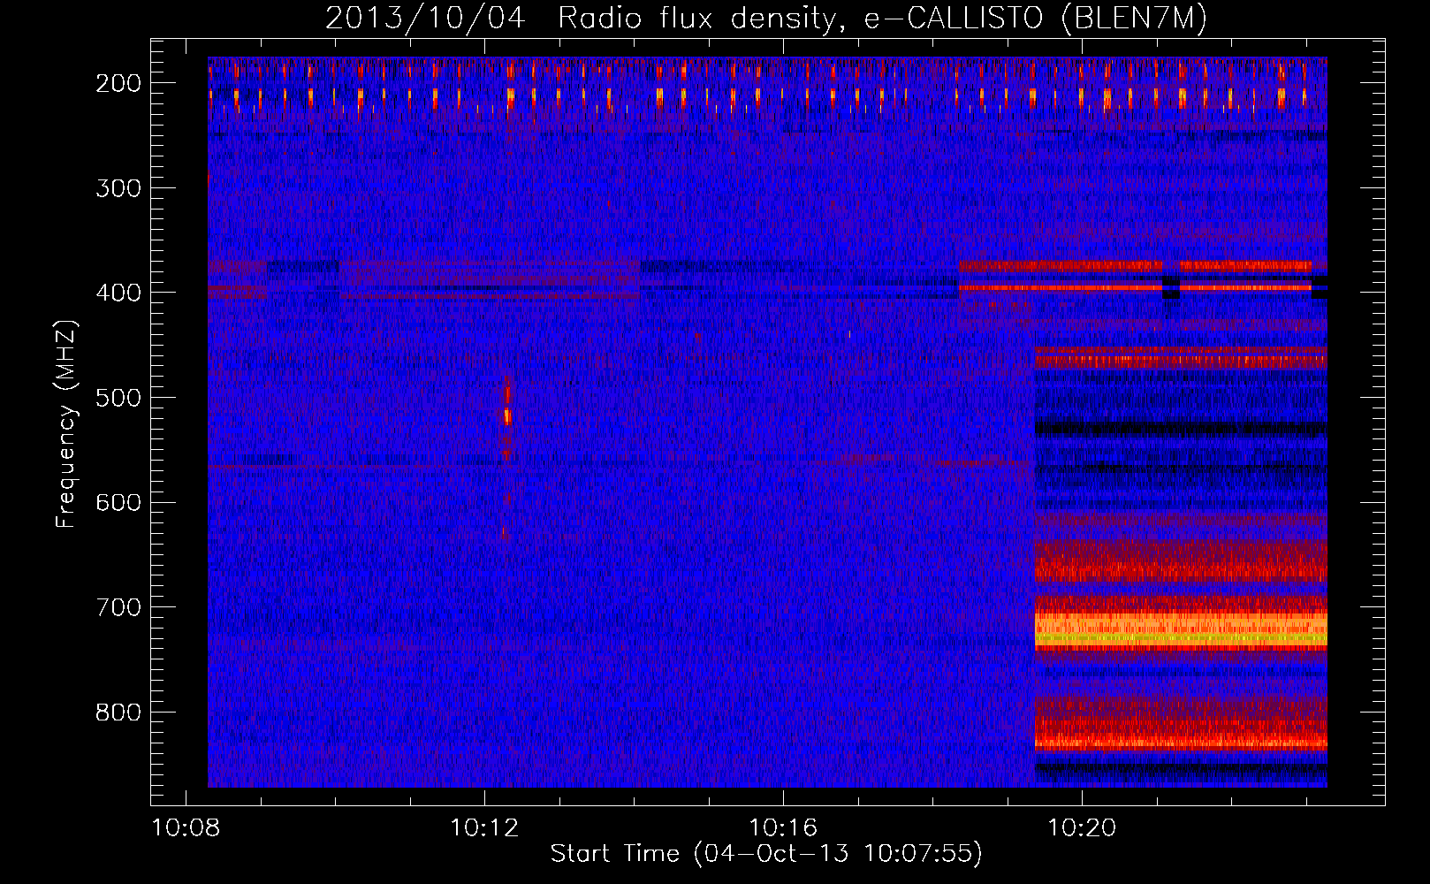Click the 400 frequency tick label
Screen dimensions: 1430x884
coord(118,293)
